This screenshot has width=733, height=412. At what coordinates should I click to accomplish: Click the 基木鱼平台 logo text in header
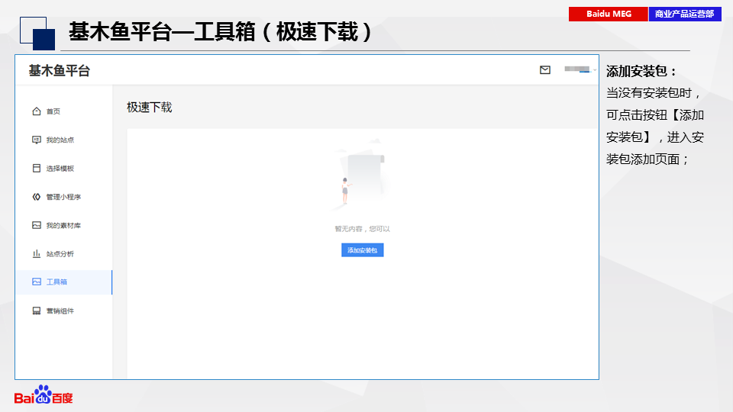(60, 70)
